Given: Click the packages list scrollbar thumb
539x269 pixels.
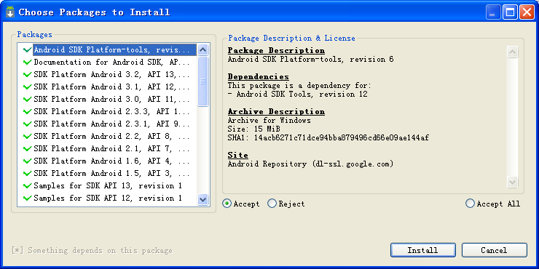Looking at the screenshot, I should (x=202, y=81).
